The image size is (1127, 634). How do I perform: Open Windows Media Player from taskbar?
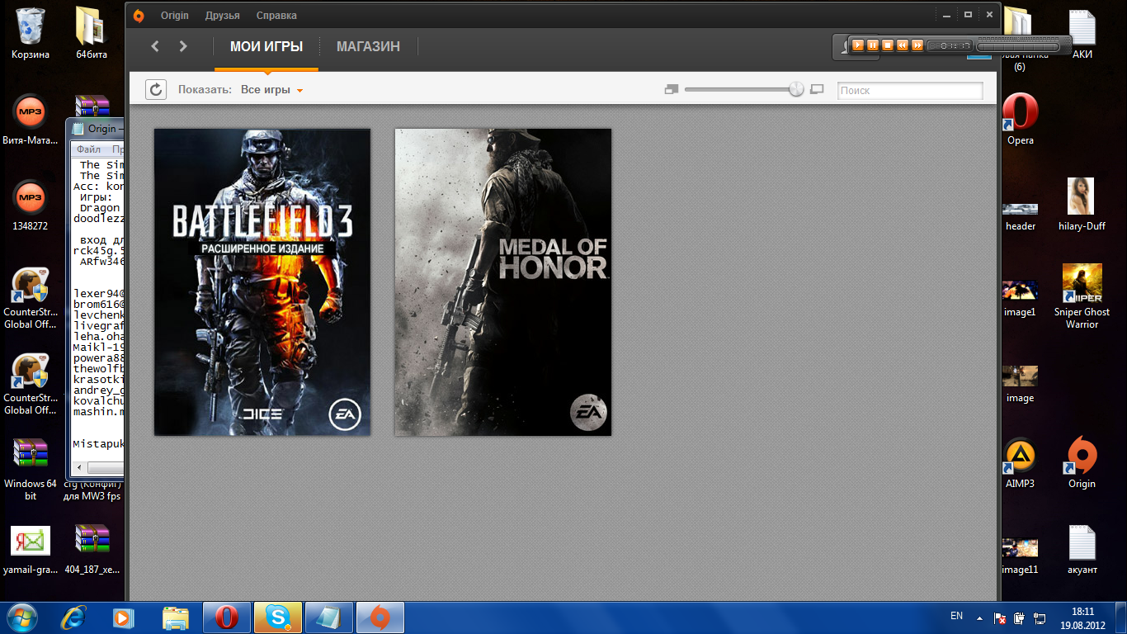(x=123, y=617)
